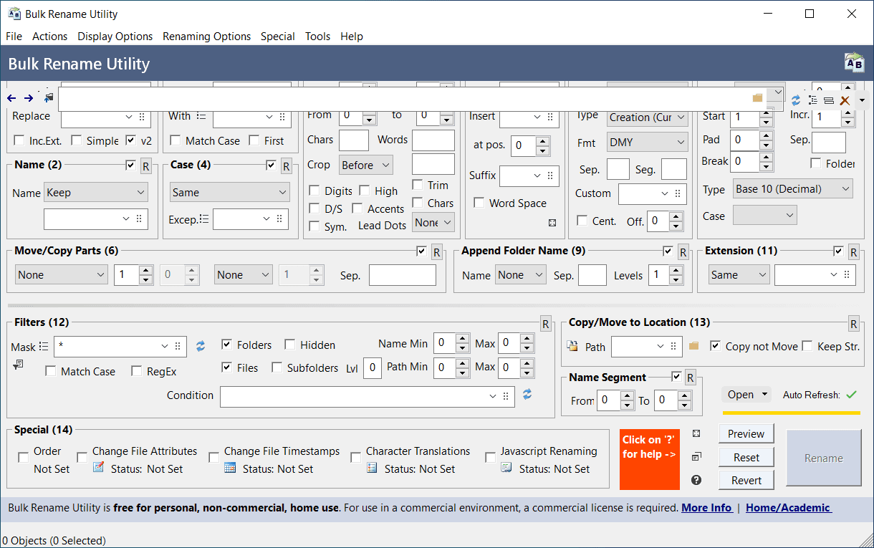Viewport: 874px width, 548px height.
Task: Click the red X icon in top toolbar
Action: point(845,100)
